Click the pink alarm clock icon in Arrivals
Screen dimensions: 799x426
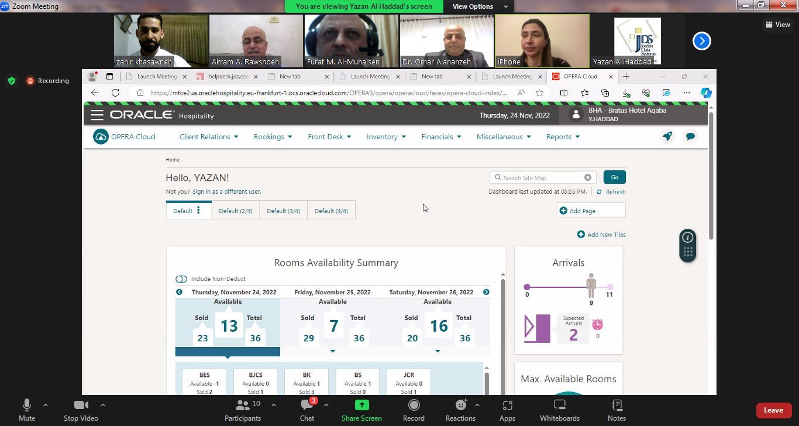[x=597, y=324]
